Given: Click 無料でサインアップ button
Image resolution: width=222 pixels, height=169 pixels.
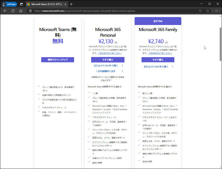Looking at the screenshot, I should (58, 60).
